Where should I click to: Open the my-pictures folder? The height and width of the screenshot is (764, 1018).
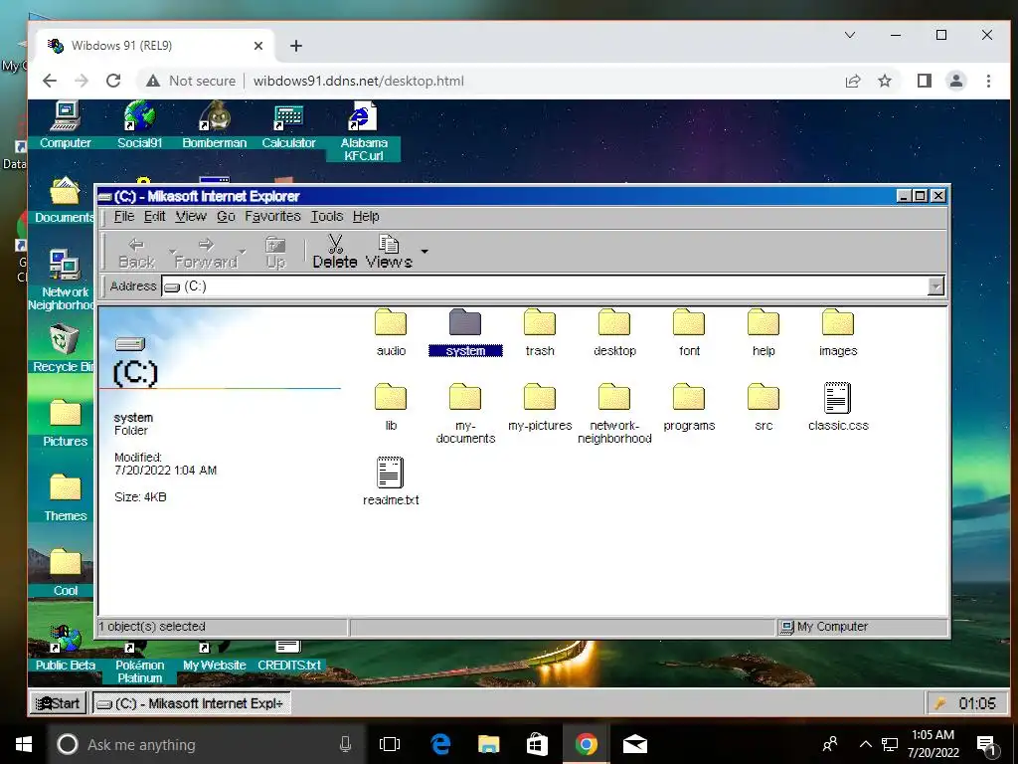pyautogui.click(x=540, y=407)
